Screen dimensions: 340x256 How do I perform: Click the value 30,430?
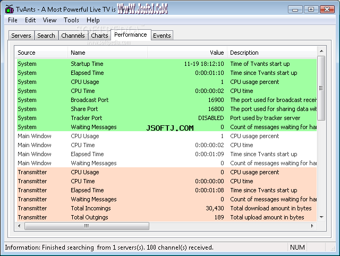[x=215, y=208]
